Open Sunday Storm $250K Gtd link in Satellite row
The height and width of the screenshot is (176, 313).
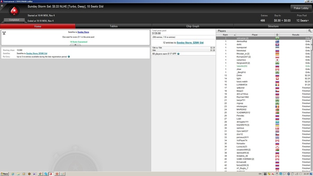[37, 54]
